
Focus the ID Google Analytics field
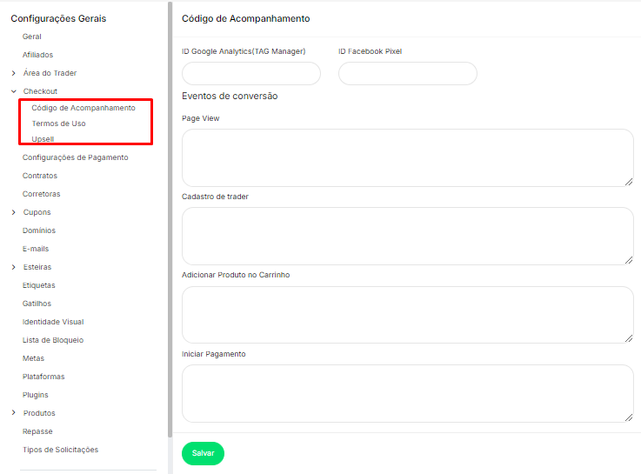tap(251, 74)
